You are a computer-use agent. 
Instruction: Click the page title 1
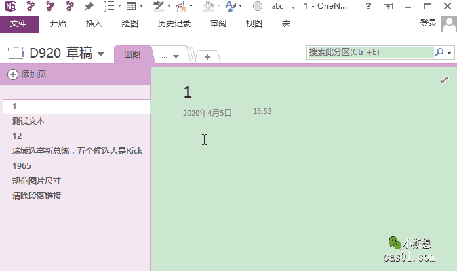pyautogui.click(x=188, y=92)
